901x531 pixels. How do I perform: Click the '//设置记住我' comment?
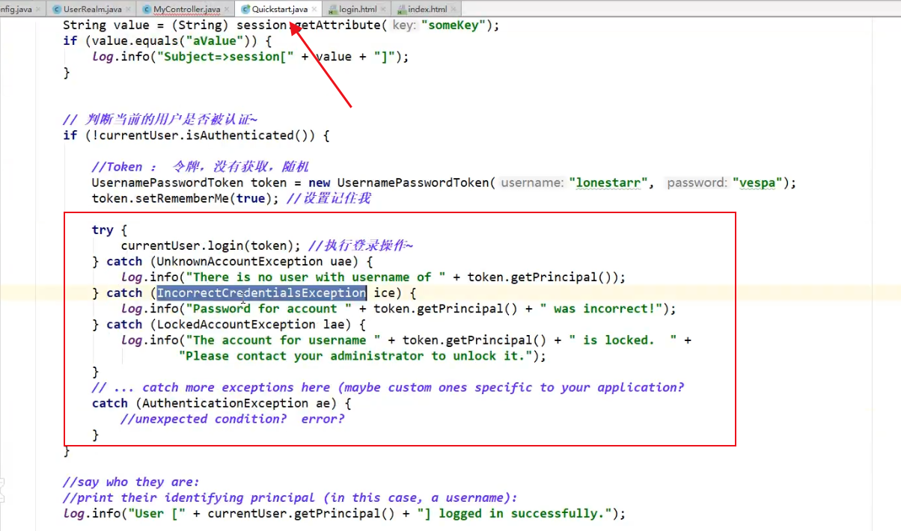tap(329, 198)
